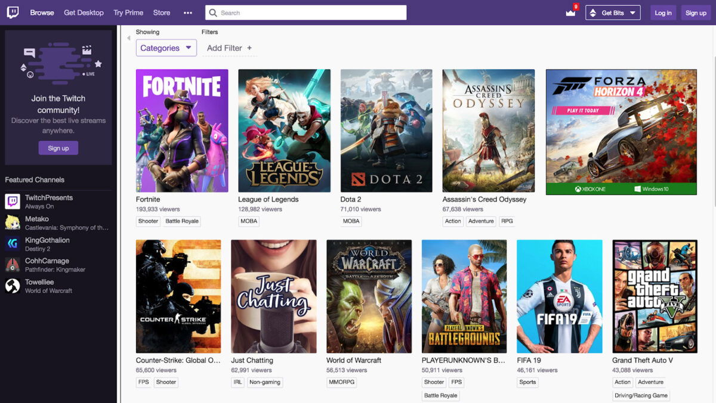Open the Categories dropdown

tap(166, 48)
